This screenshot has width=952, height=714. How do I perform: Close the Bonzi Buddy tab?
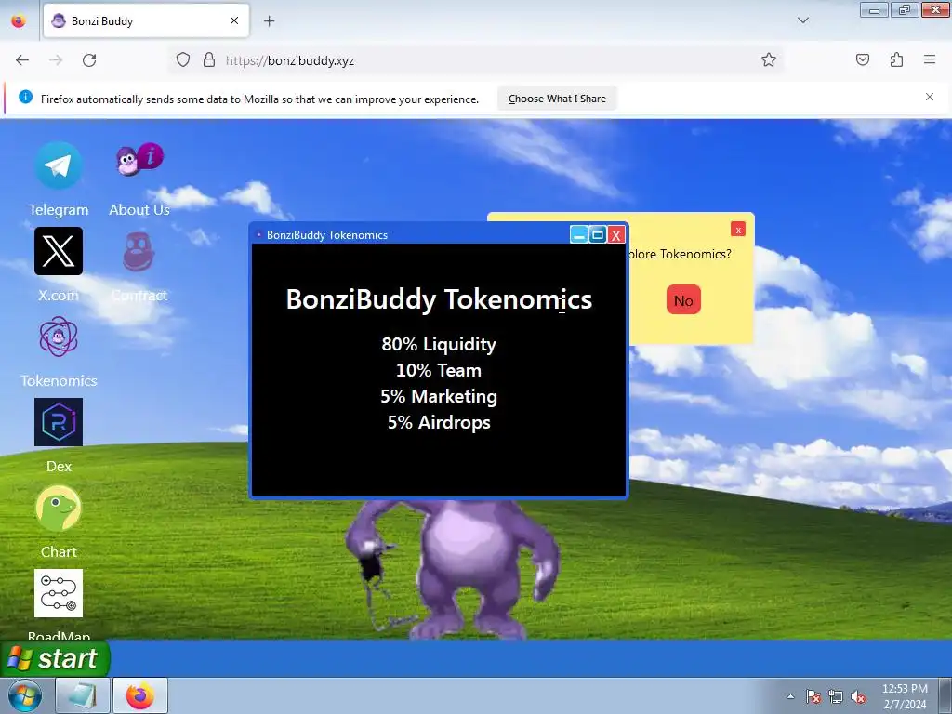(x=234, y=20)
